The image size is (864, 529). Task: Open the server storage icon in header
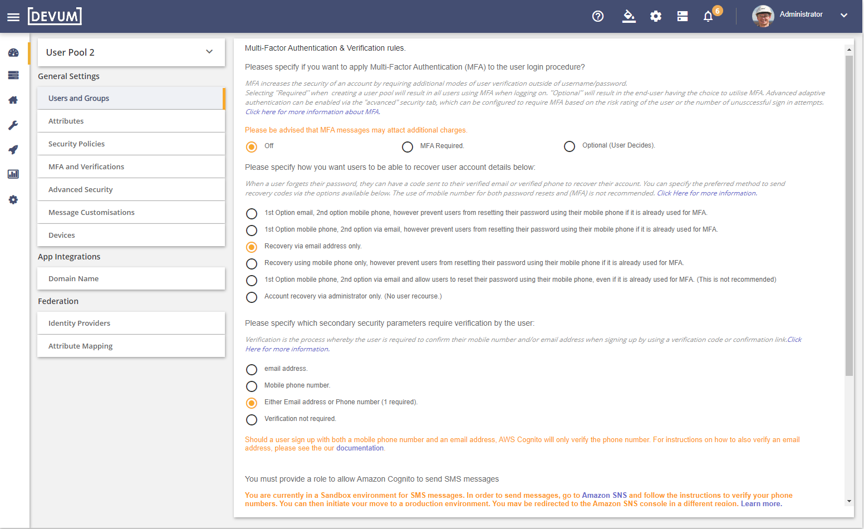click(x=683, y=16)
